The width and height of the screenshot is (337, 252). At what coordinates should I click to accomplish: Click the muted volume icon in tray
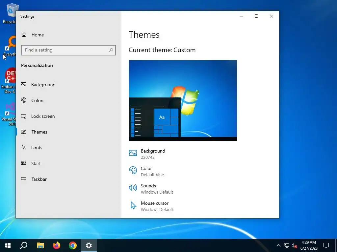(x=295, y=245)
